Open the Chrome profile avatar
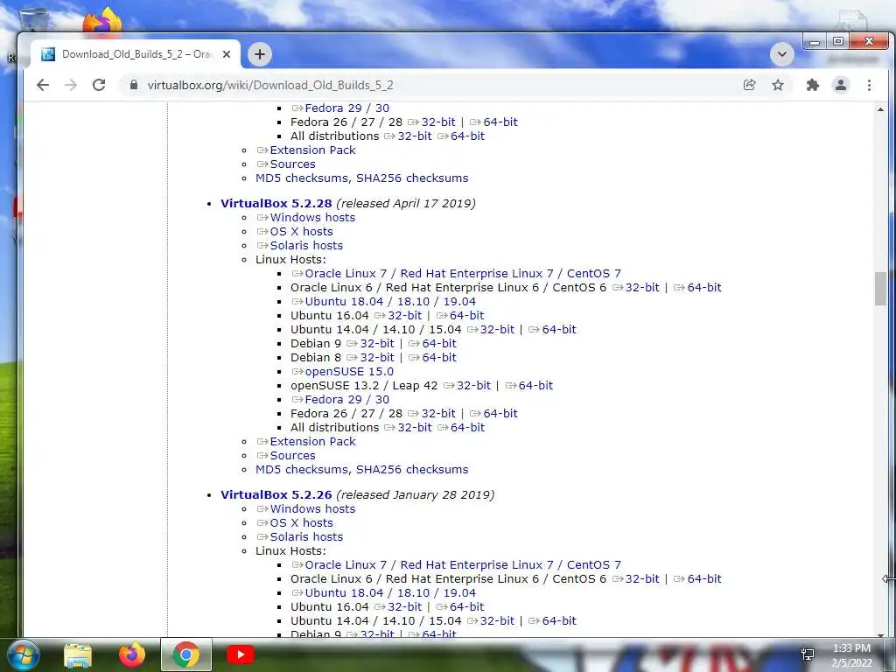Viewport: 896px width, 672px height. tap(841, 85)
